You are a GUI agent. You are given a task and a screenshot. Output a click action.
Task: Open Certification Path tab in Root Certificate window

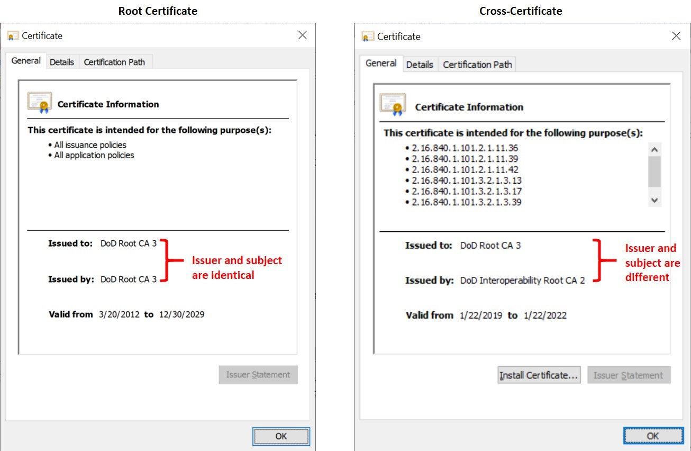coord(114,62)
